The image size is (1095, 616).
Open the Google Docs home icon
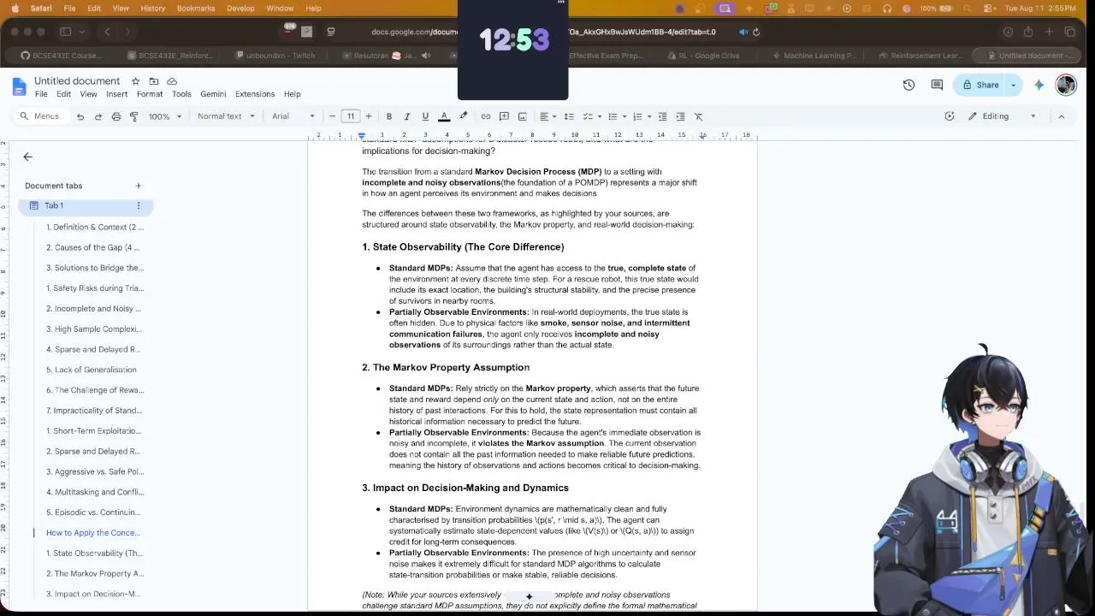[19, 86]
